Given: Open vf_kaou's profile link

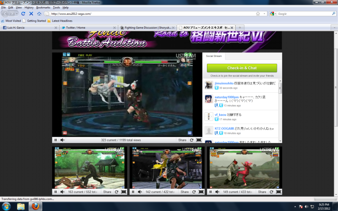Looking at the screenshot, I should [x=220, y=114].
